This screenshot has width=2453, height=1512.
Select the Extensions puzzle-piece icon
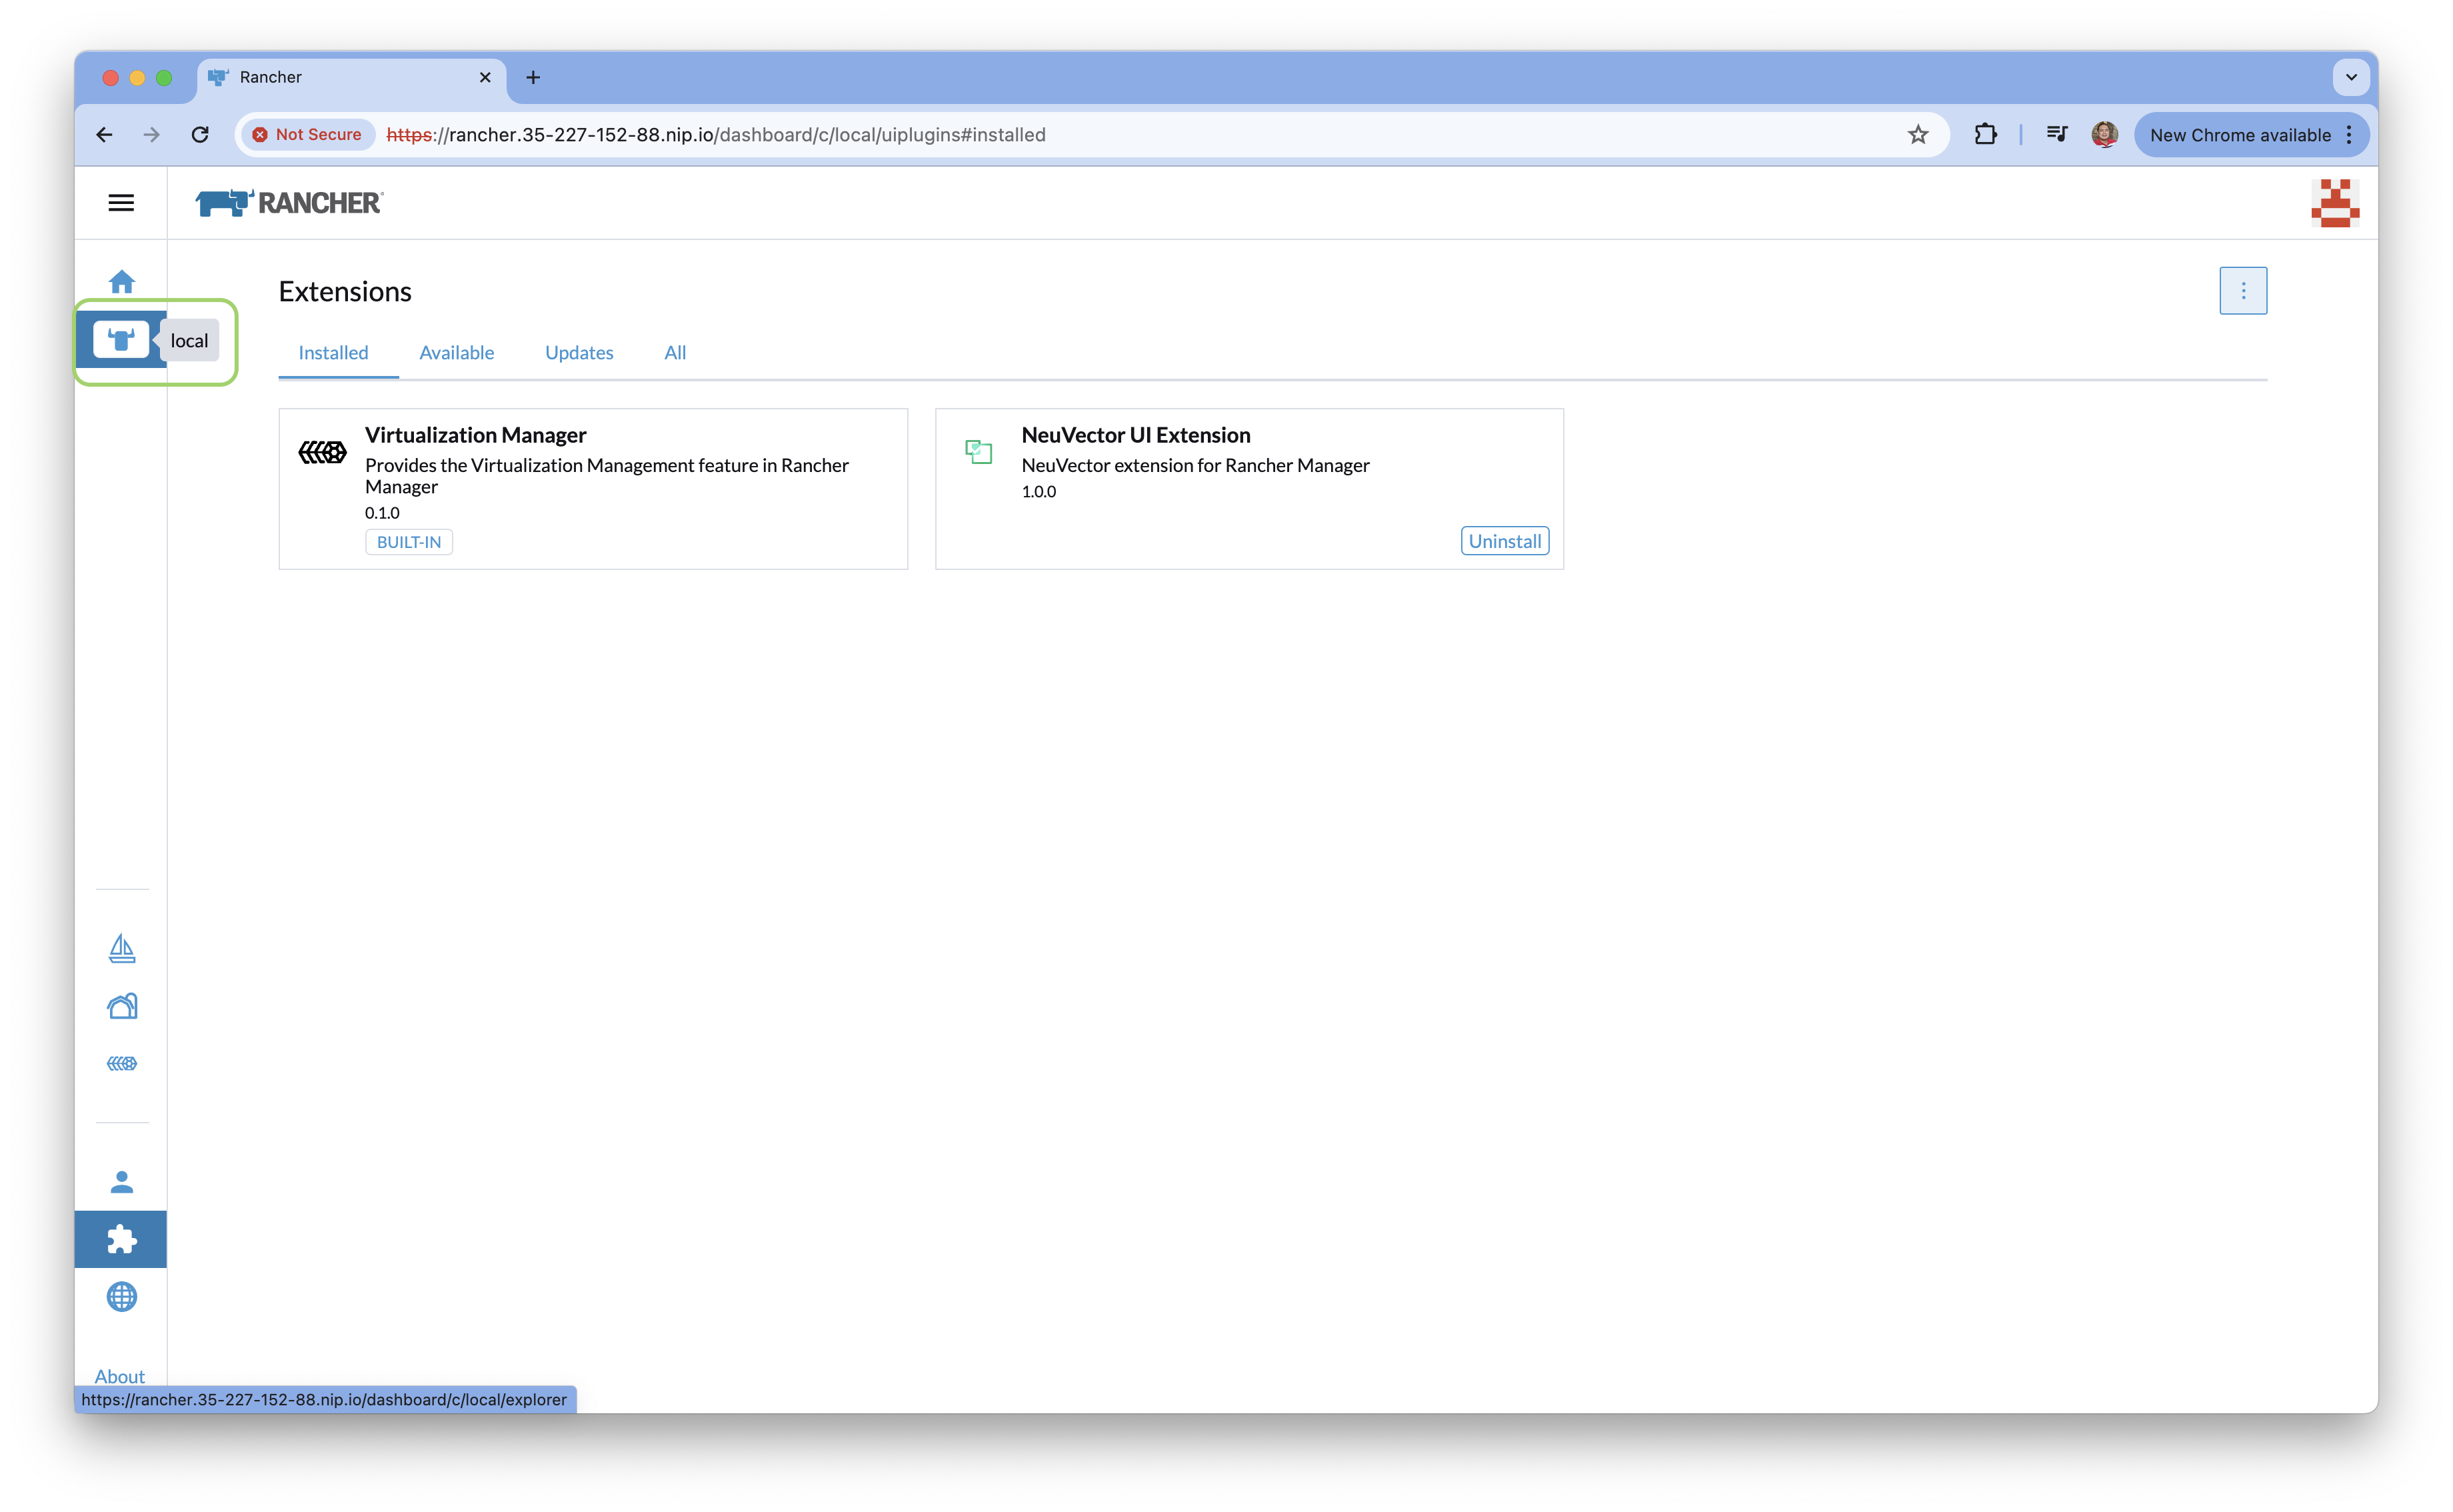tap(121, 1240)
